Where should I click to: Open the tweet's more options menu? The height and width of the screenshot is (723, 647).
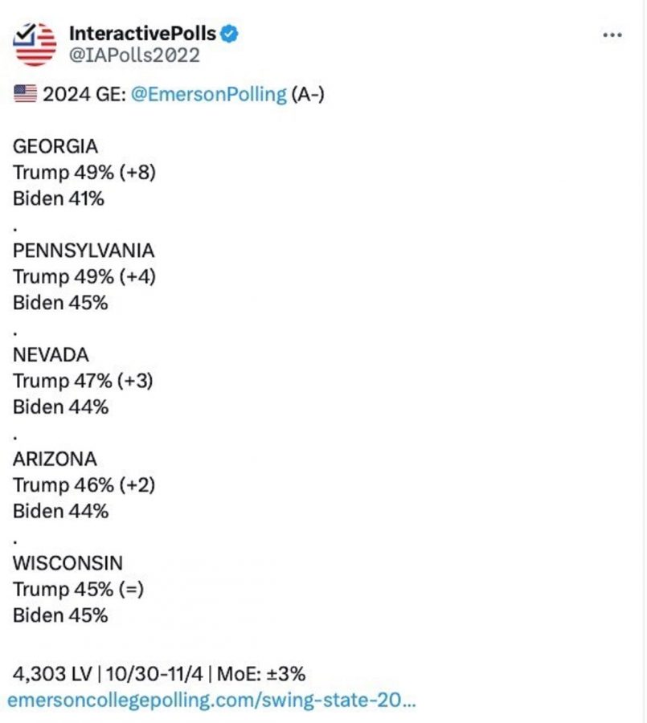click(612, 35)
